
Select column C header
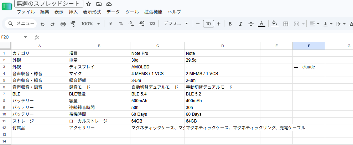coord(157,46)
